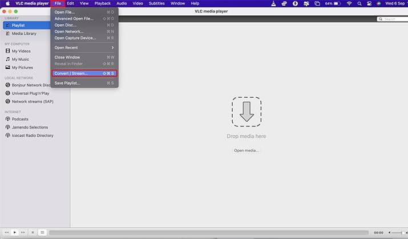
Task: Open the Subtitles menu
Action: (x=157, y=3)
